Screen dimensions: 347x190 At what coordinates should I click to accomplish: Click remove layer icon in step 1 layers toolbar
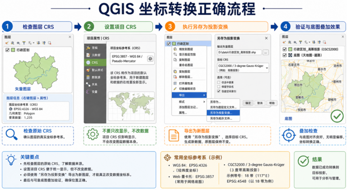tap(50, 43)
